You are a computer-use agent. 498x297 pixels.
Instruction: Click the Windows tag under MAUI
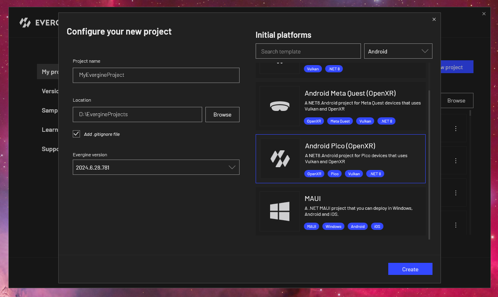333,227
